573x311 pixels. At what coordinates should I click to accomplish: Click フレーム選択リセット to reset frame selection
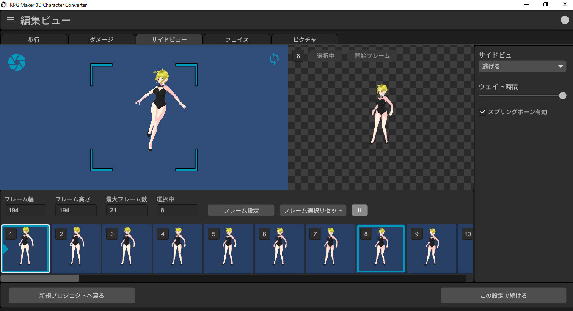tap(313, 210)
